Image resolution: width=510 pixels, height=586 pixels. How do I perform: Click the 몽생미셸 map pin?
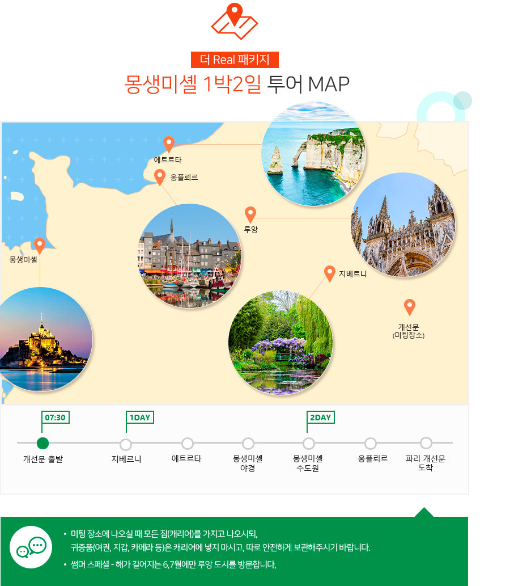[x=40, y=246]
